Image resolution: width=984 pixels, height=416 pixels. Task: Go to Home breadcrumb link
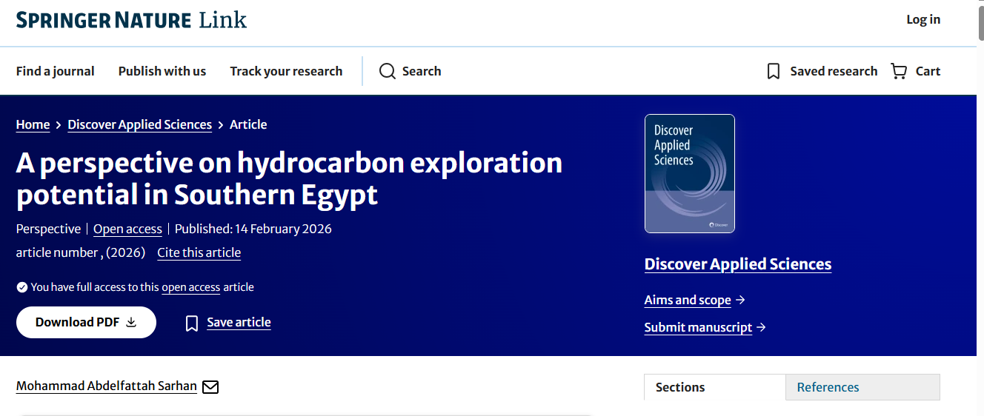tap(33, 124)
